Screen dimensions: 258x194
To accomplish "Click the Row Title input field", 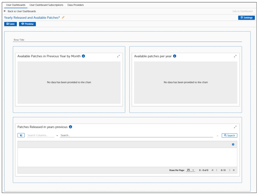I will pyautogui.click(x=127, y=40).
